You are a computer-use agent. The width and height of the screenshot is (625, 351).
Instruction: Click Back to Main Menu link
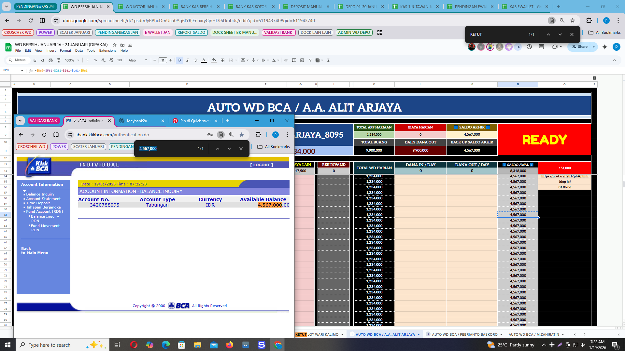point(35,250)
